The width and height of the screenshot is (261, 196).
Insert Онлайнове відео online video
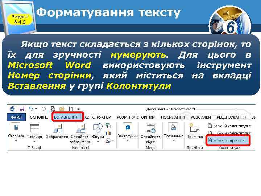(x=150, y=134)
